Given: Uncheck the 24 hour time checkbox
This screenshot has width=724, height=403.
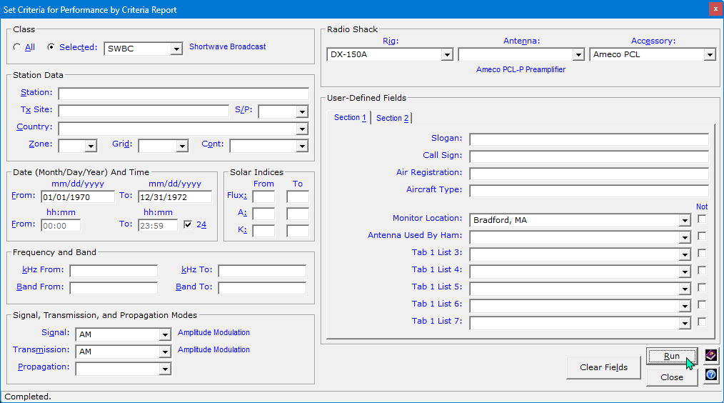Looking at the screenshot, I should coord(188,224).
